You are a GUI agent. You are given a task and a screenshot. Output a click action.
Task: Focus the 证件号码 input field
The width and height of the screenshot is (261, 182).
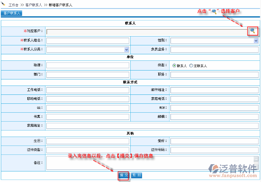[214, 150]
